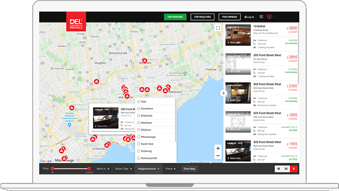Screen dimensions: 339x191
Task: Open the For Realtors tab
Action: pos(202,17)
